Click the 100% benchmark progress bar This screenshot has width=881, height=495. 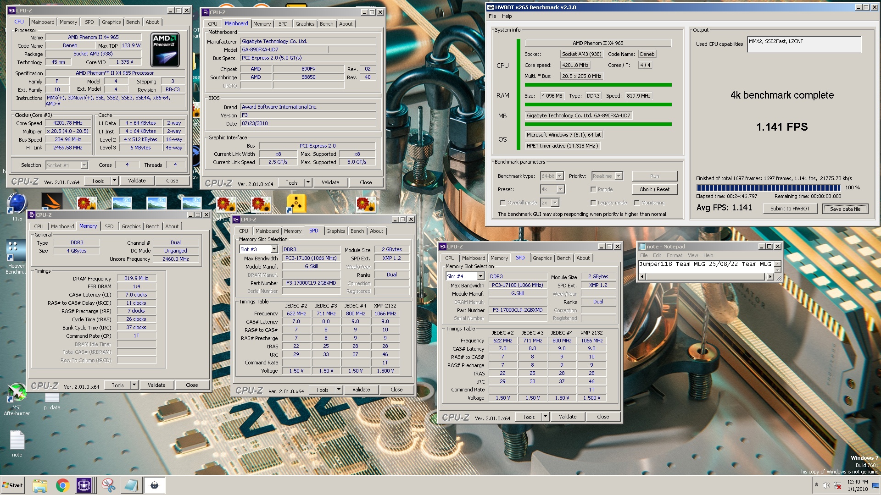[x=768, y=188]
